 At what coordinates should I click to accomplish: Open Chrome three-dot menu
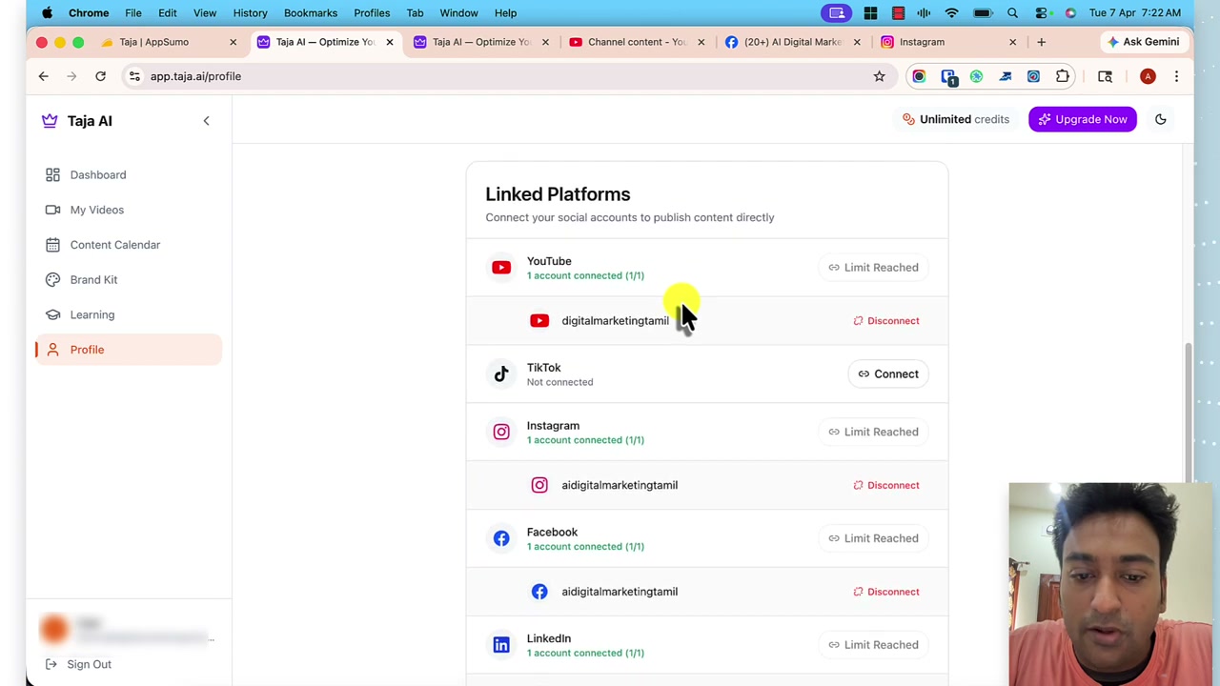click(1176, 76)
